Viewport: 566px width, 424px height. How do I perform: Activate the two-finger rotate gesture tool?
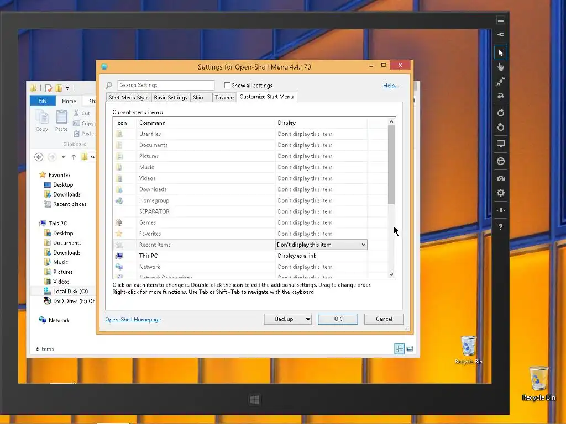[501, 96]
